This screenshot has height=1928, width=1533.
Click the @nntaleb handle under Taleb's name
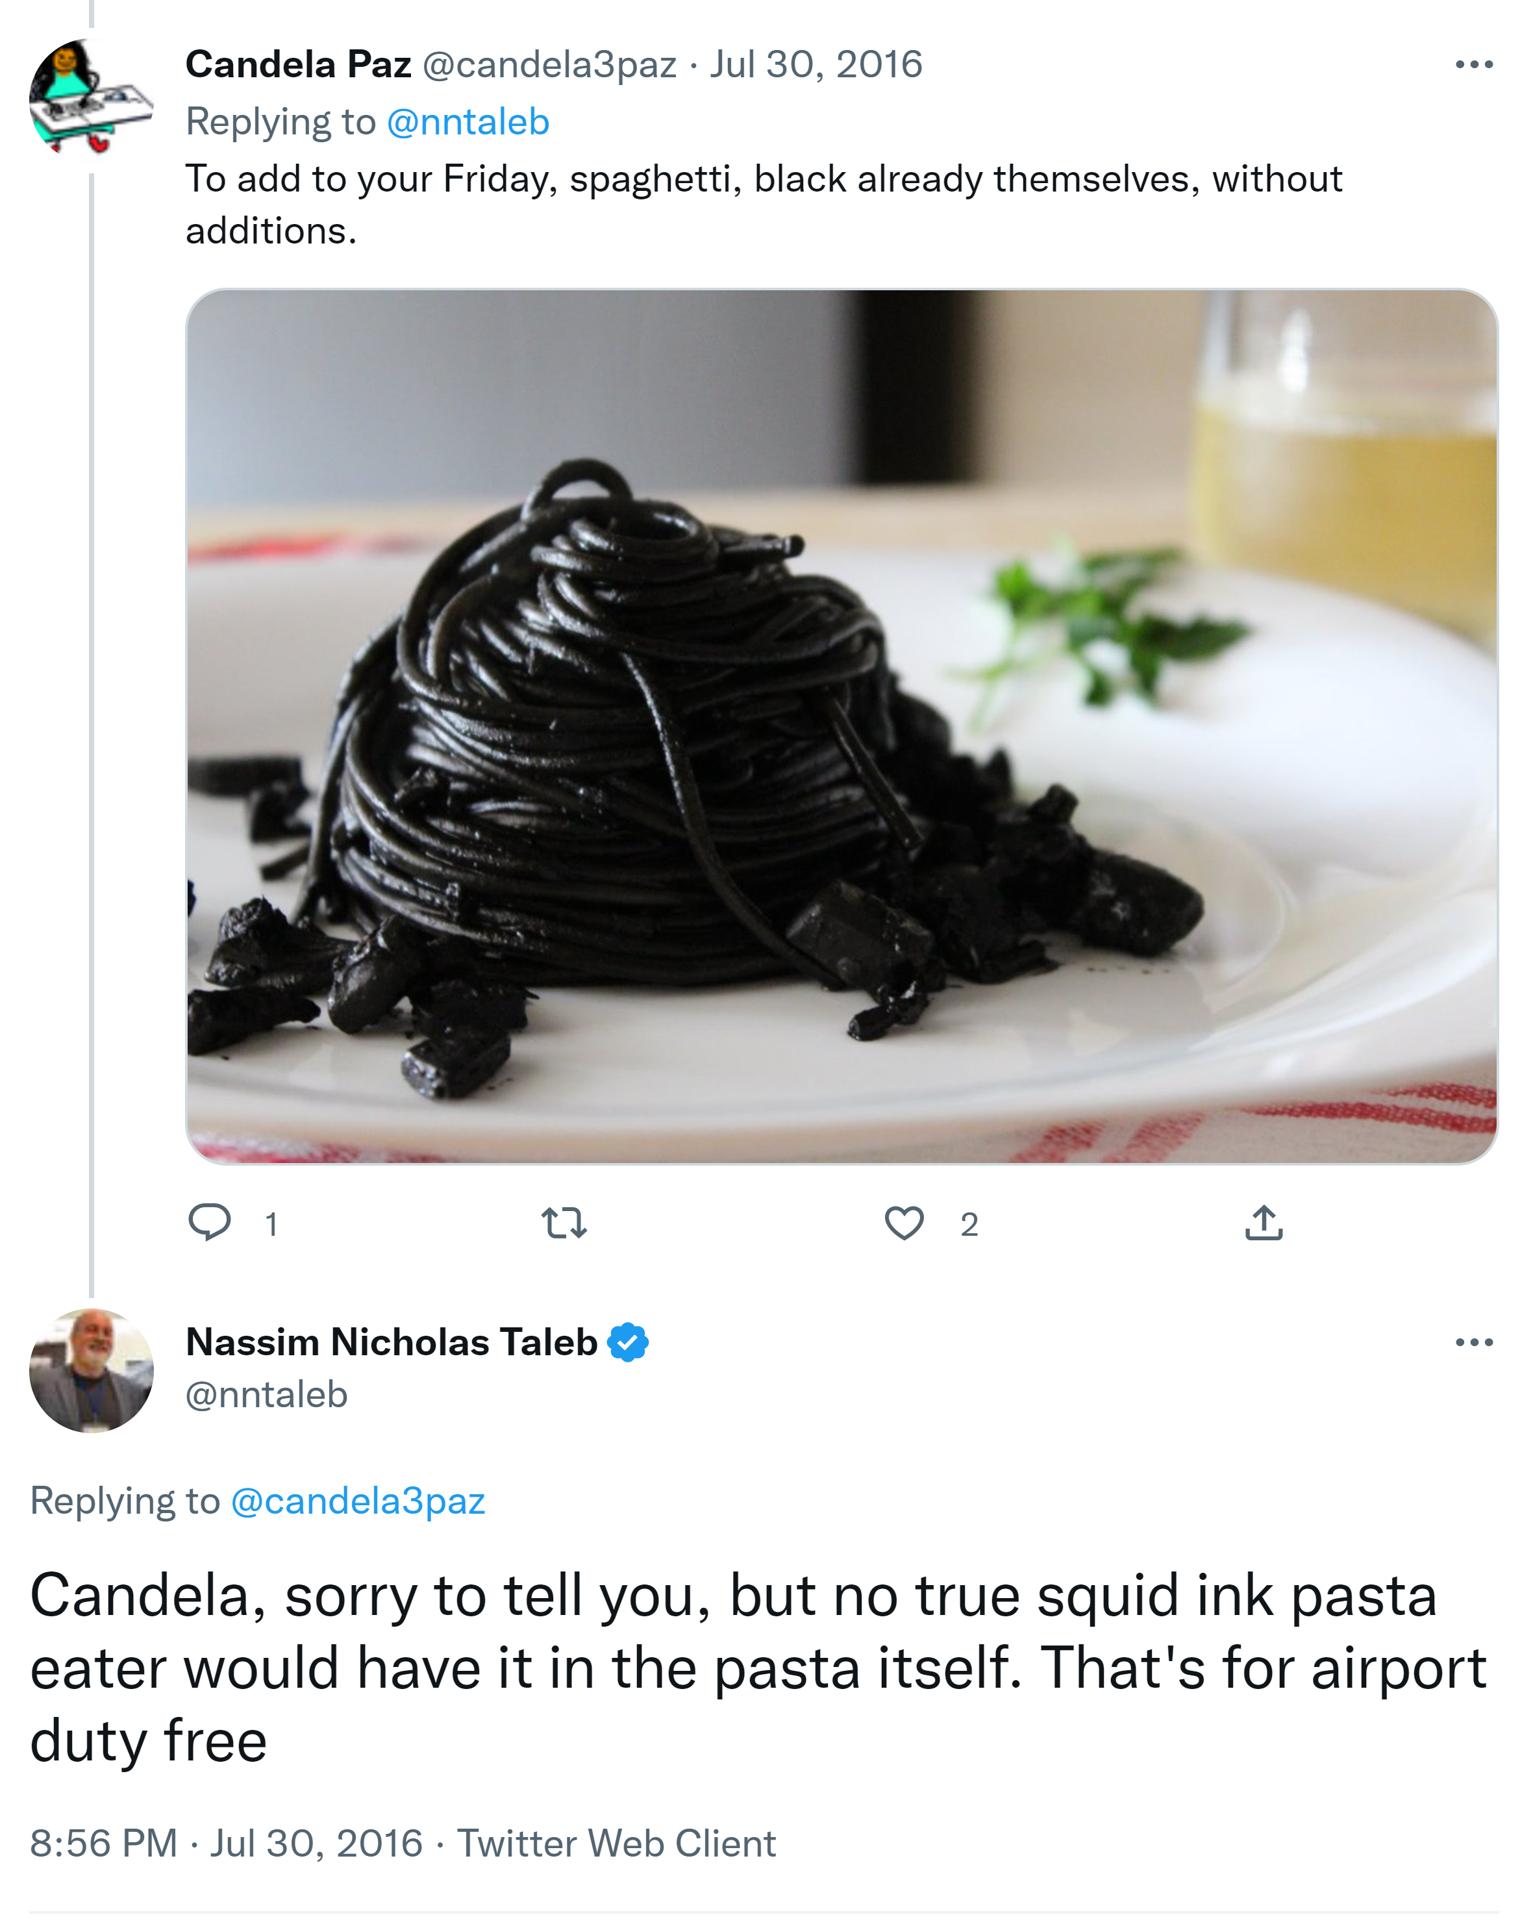coord(266,1394)
